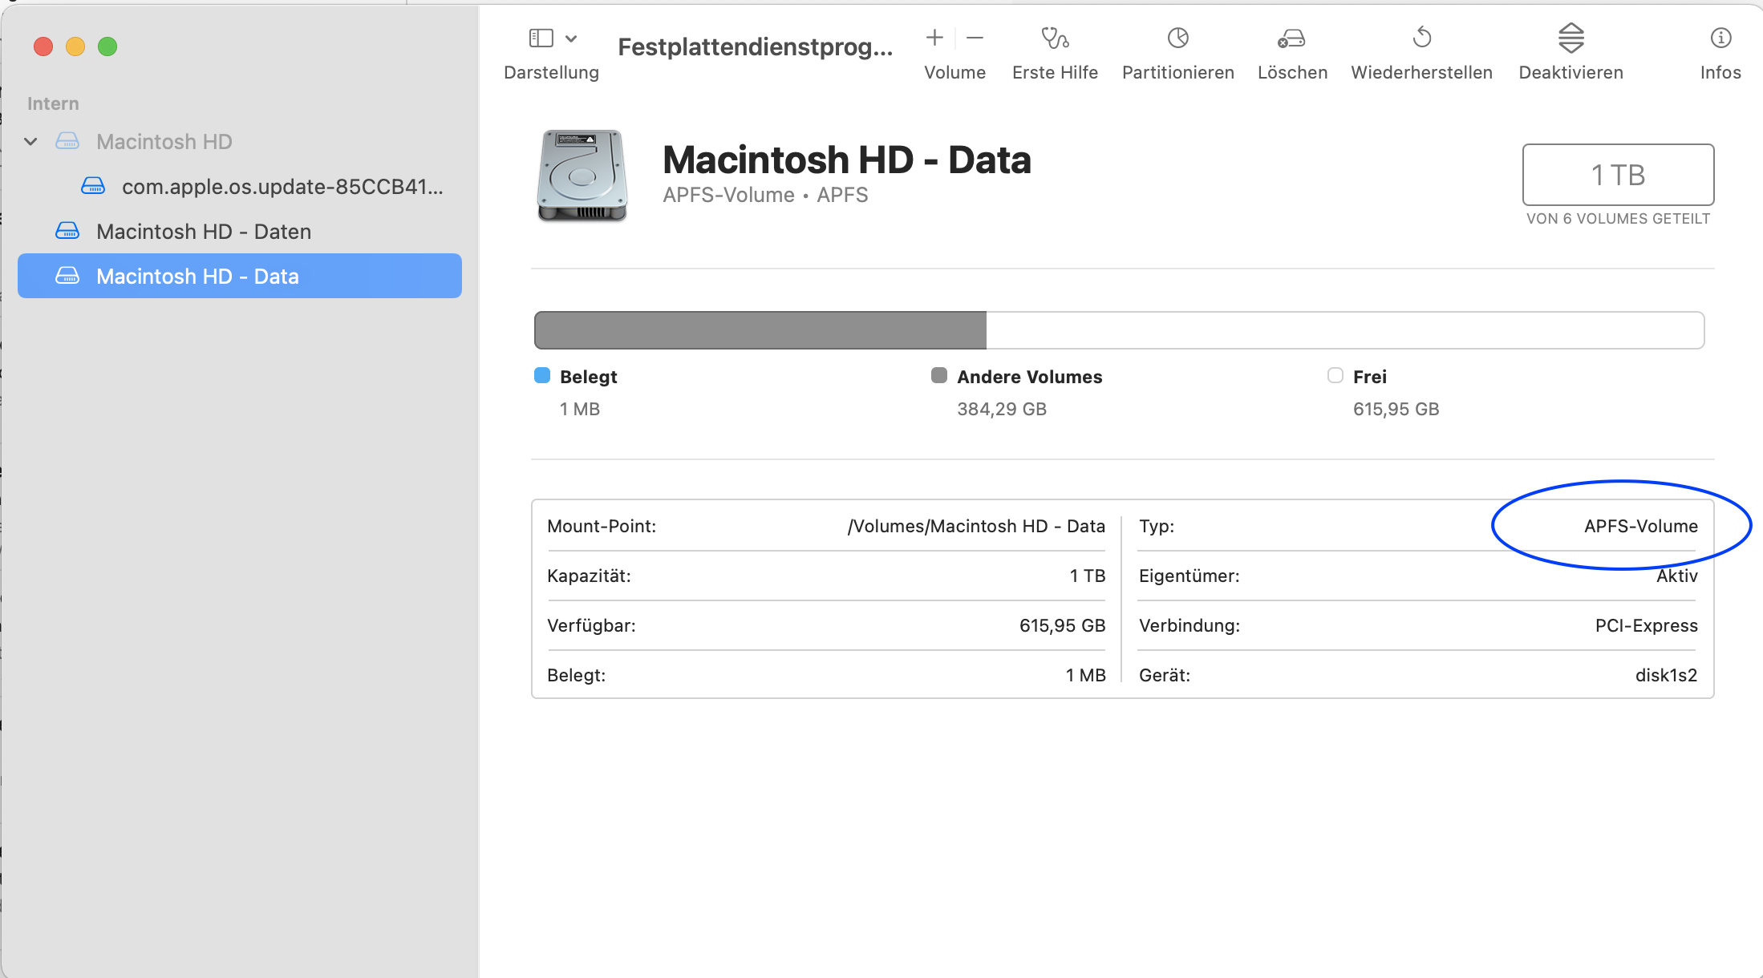Click the large hard drive image
Screen dimensions: 1763x978
coord(582,176)
